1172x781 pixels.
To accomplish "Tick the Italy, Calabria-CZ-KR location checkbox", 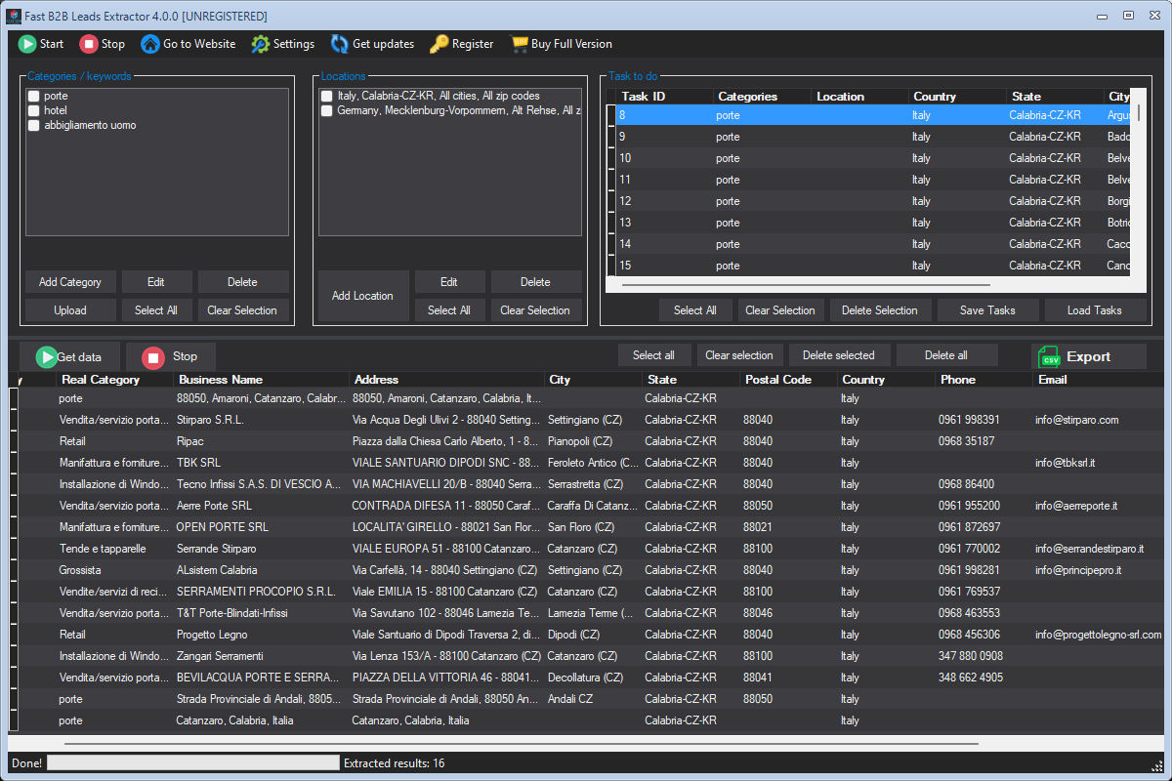I will (x=327, y=97).
